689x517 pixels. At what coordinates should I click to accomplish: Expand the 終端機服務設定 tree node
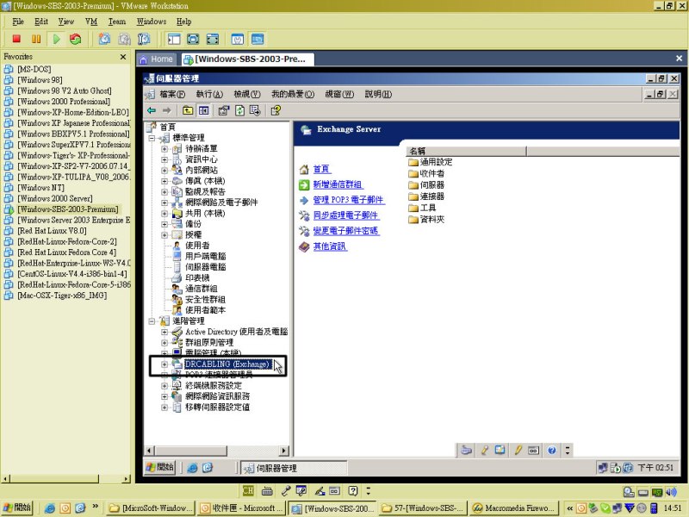pos(164,386)
